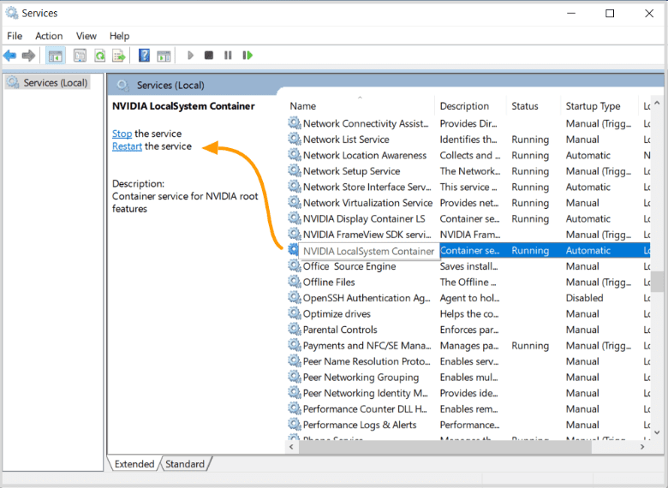
Task: Select Peer Name Resolution Protocol row
Action: pos(468,361)
